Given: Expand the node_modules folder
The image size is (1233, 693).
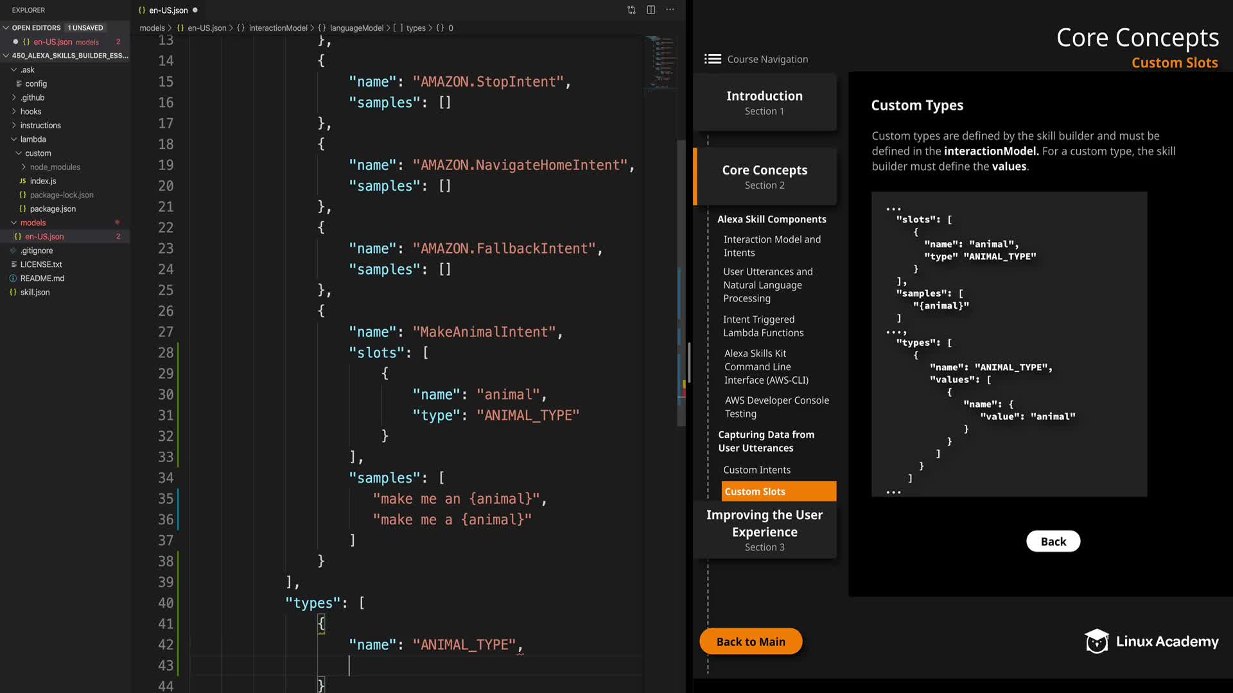Looking at the screenshot, I should pyautogui.click(x=24, y=167).
